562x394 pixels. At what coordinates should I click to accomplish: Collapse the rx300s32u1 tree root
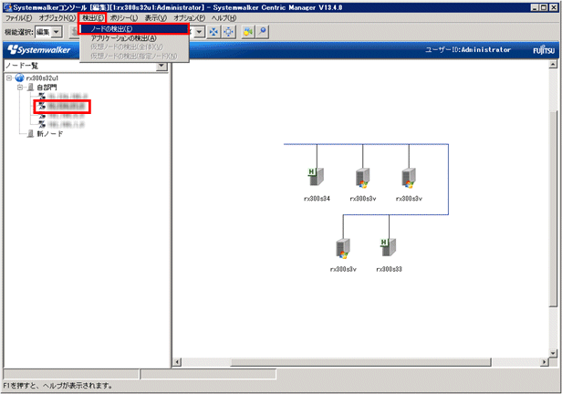[9, 78]
